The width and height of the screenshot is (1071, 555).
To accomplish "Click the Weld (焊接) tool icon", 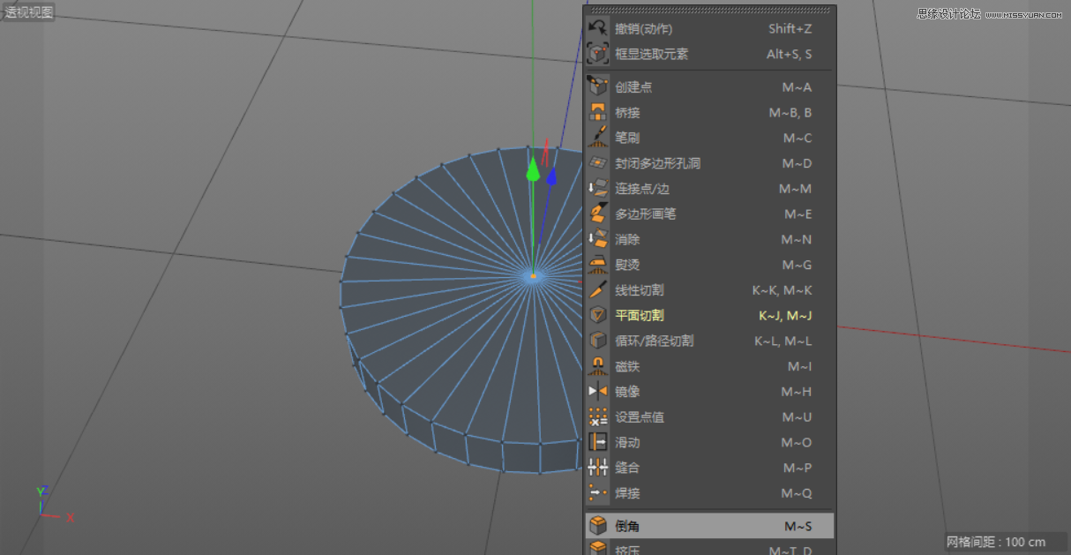I will point(598,493).
